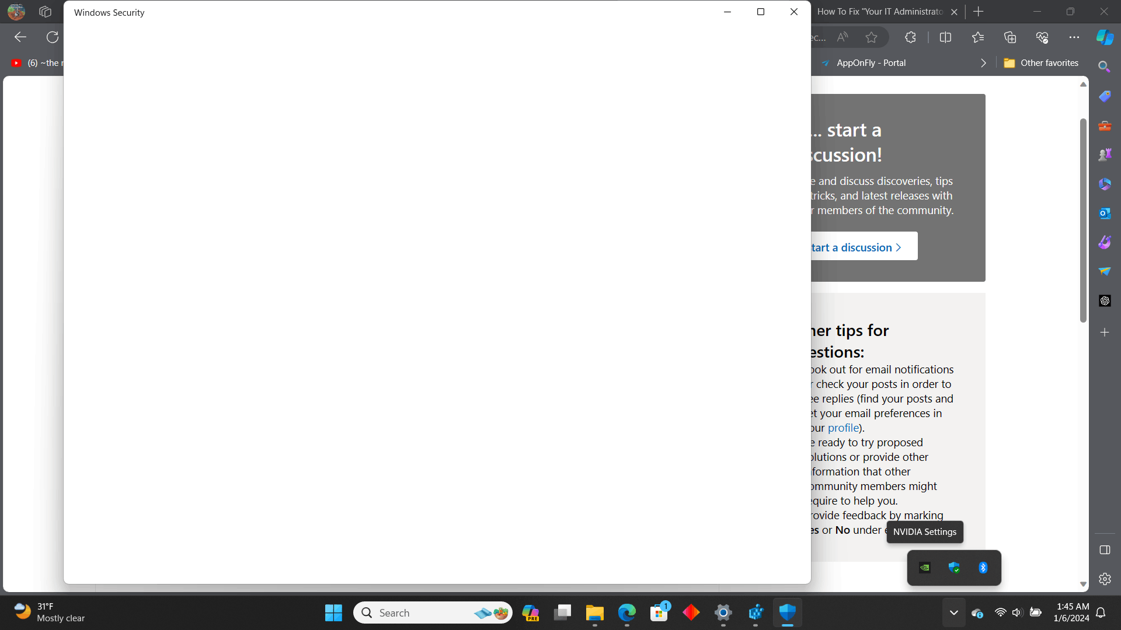This screenshot has height=630, width=1121.
Task: Follow the profile link
Action: tap(843, 428)
